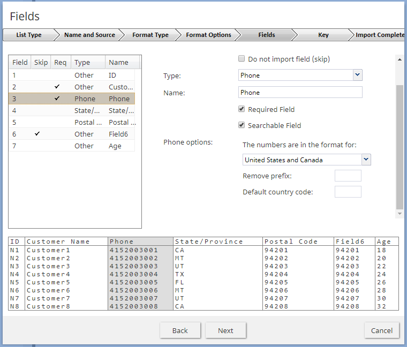Select the Customer Name preview column header
Viewport: 407px width, 347px height.
click(x=66, y=242)
